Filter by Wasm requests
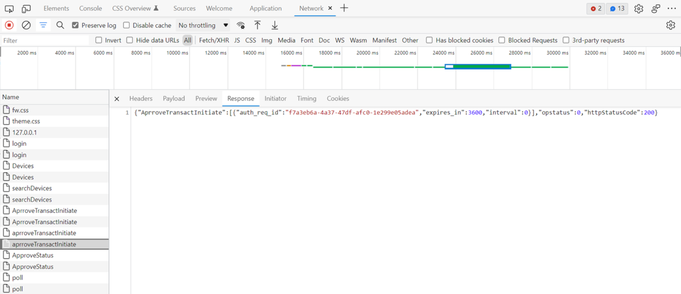 [x=358, y=40]
